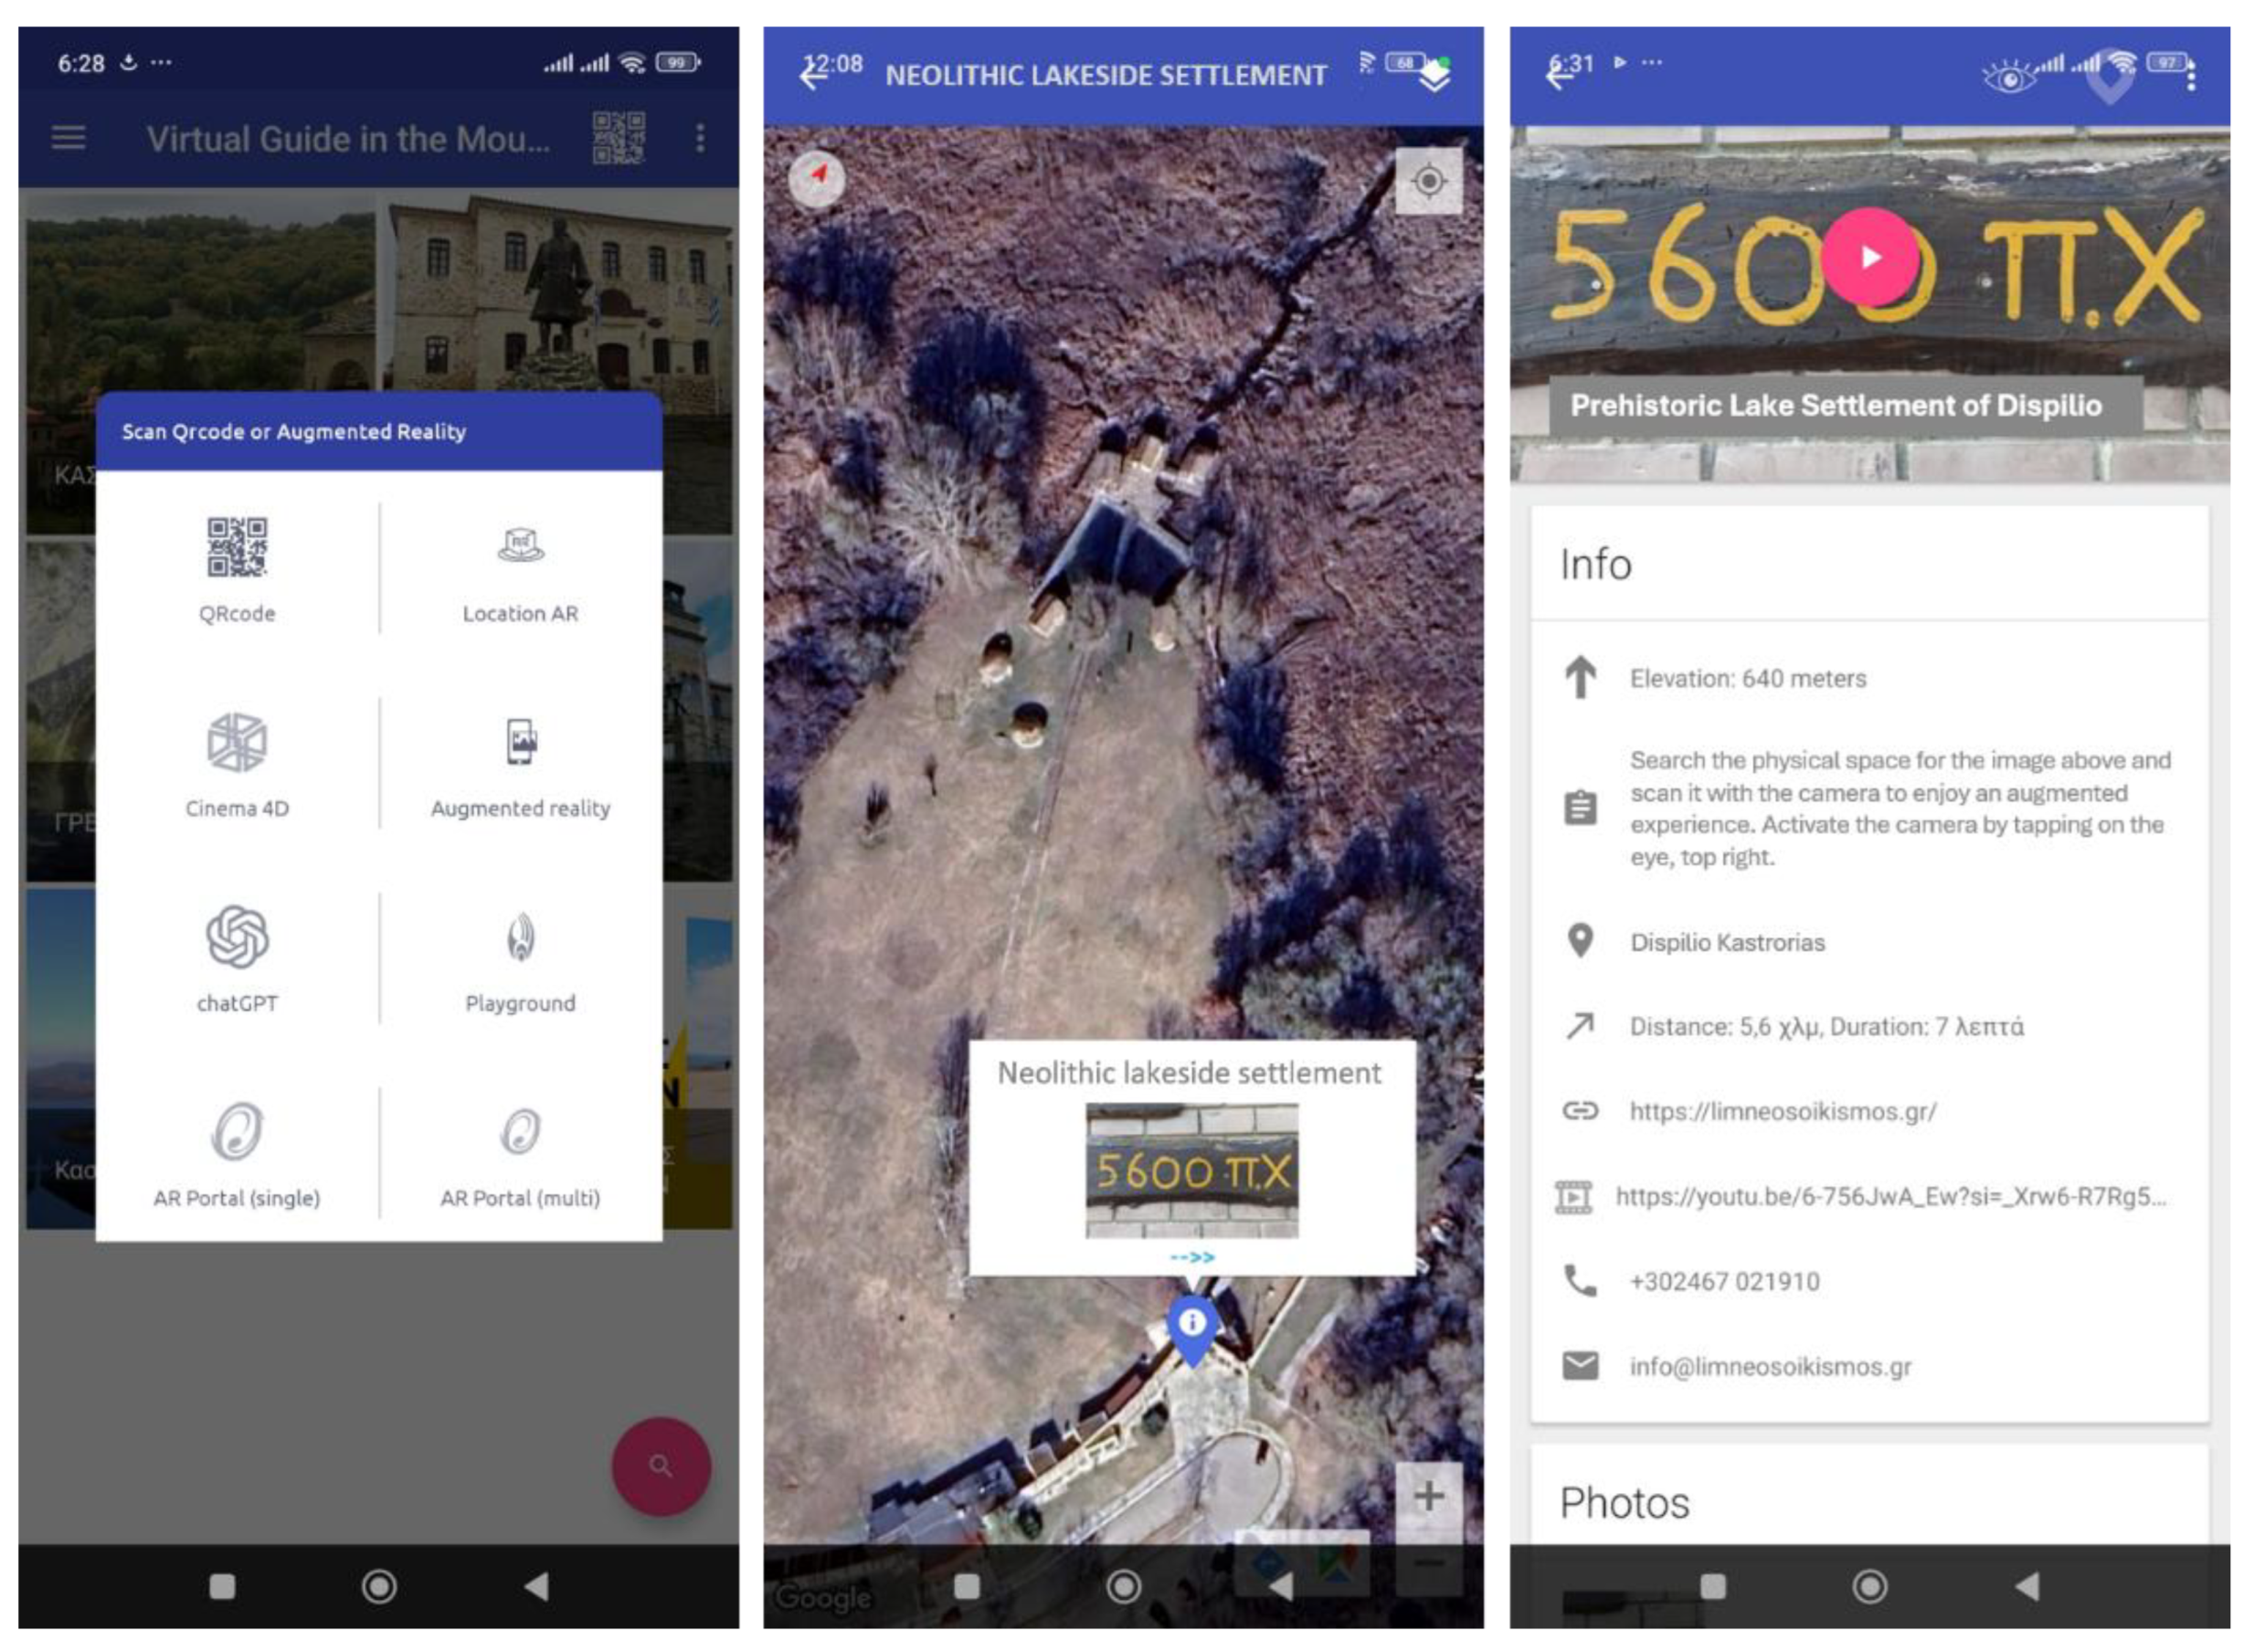Open the YouTube video link
Image resolution: width=2255 pixels, height=1652 pixels.
click(1890, 1197)
